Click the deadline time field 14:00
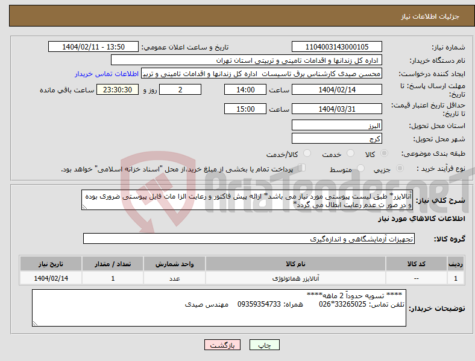Screen dimensions: 475x361 point(245,89)
